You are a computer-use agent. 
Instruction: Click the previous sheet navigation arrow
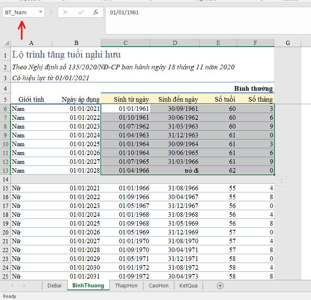pos(13,285)
